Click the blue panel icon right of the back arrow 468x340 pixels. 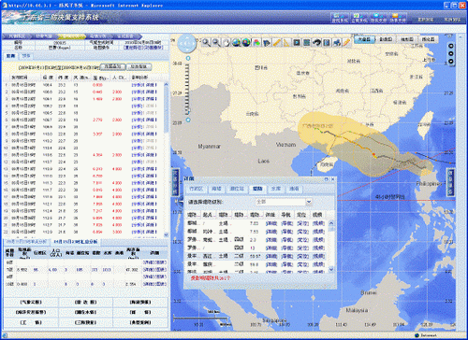(327, 42)
